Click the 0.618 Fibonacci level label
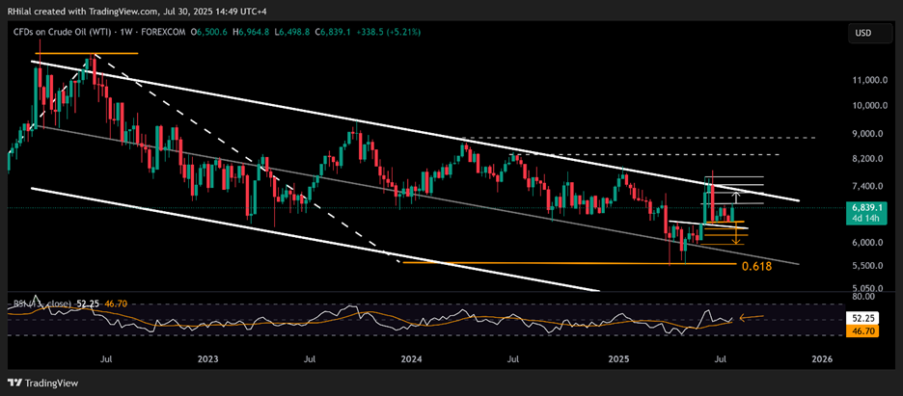This screenshot has height=396, width=903. pos(756,266)
